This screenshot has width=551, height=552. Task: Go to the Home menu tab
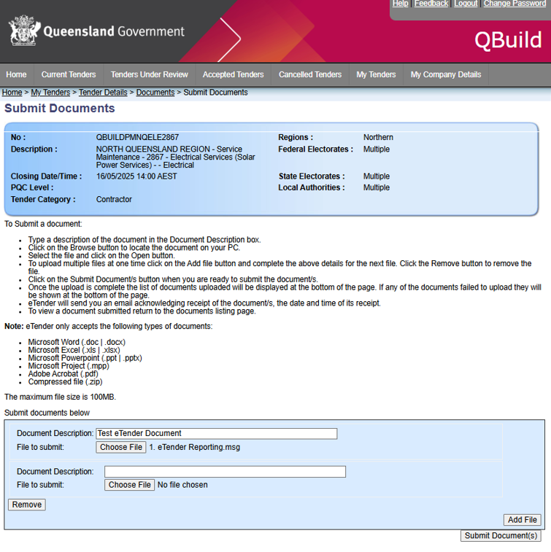(x=16, y=74)
